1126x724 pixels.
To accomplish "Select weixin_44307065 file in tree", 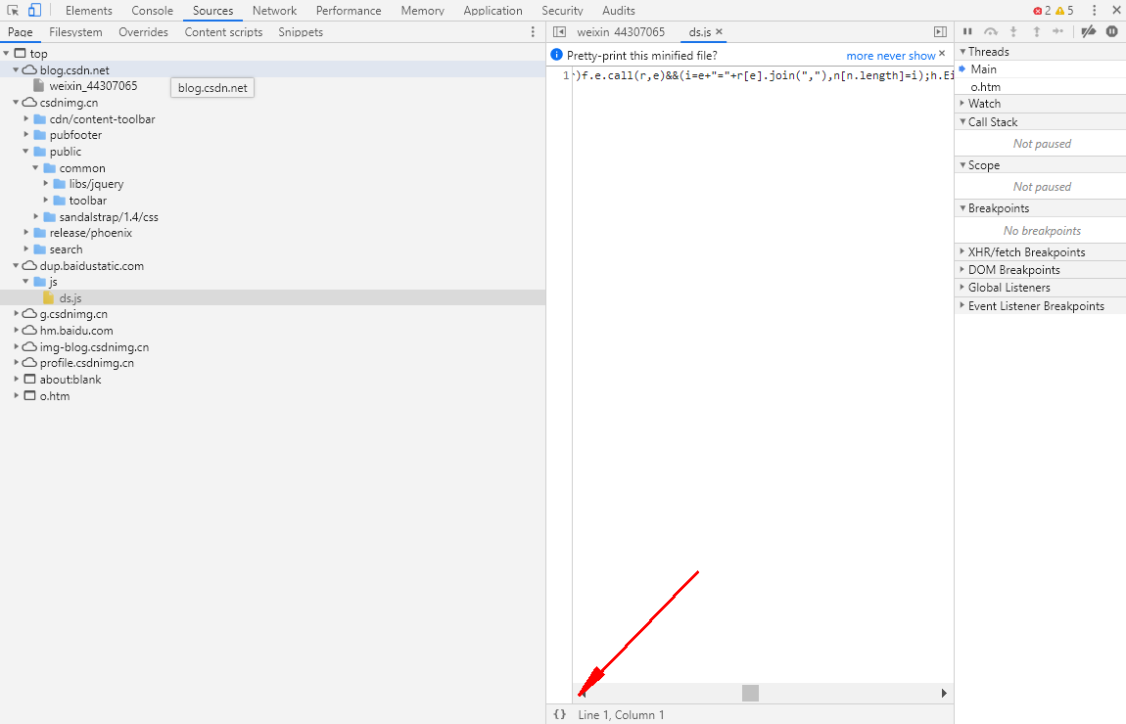I will click(x=93, y=86).
